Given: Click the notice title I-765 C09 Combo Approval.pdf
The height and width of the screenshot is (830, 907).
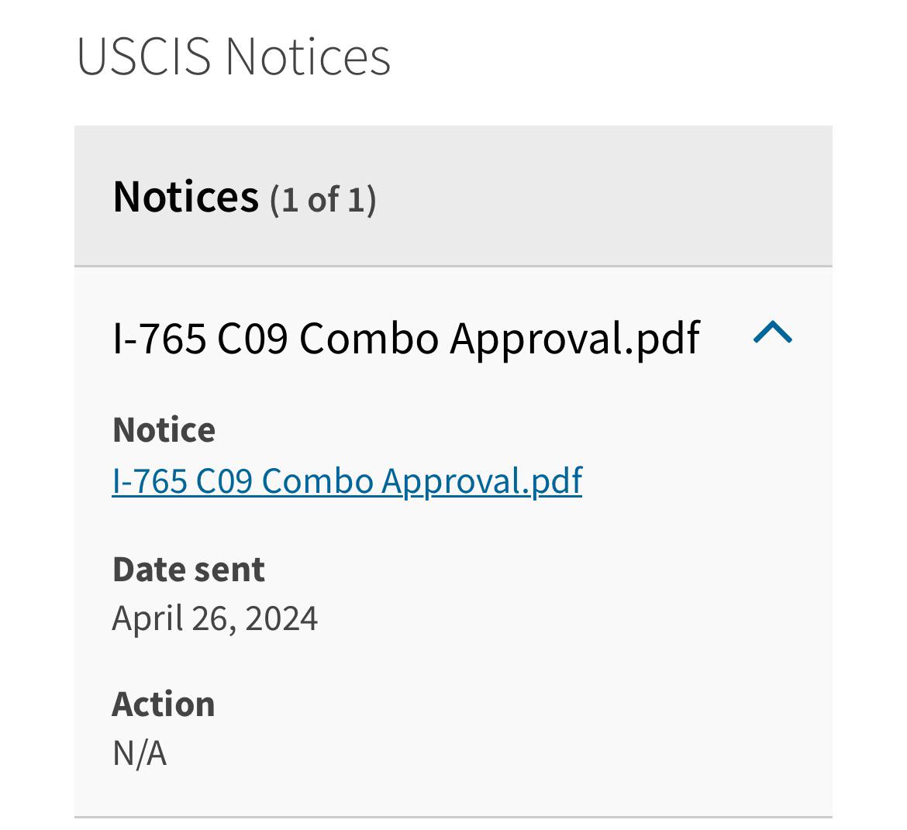Looking at the screenshot, I should [406, 336].
